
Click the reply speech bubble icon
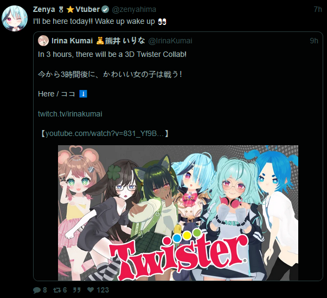tap(37, 290)
